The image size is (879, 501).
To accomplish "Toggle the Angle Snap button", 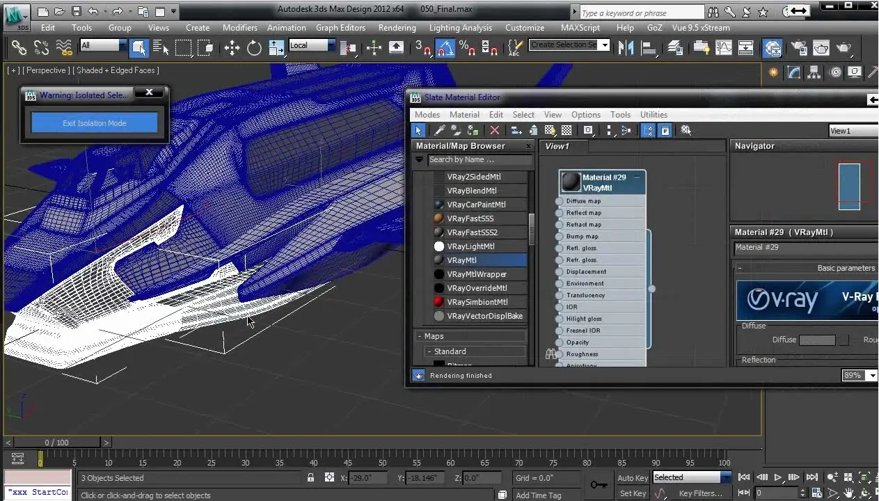I will click(445, 47).
